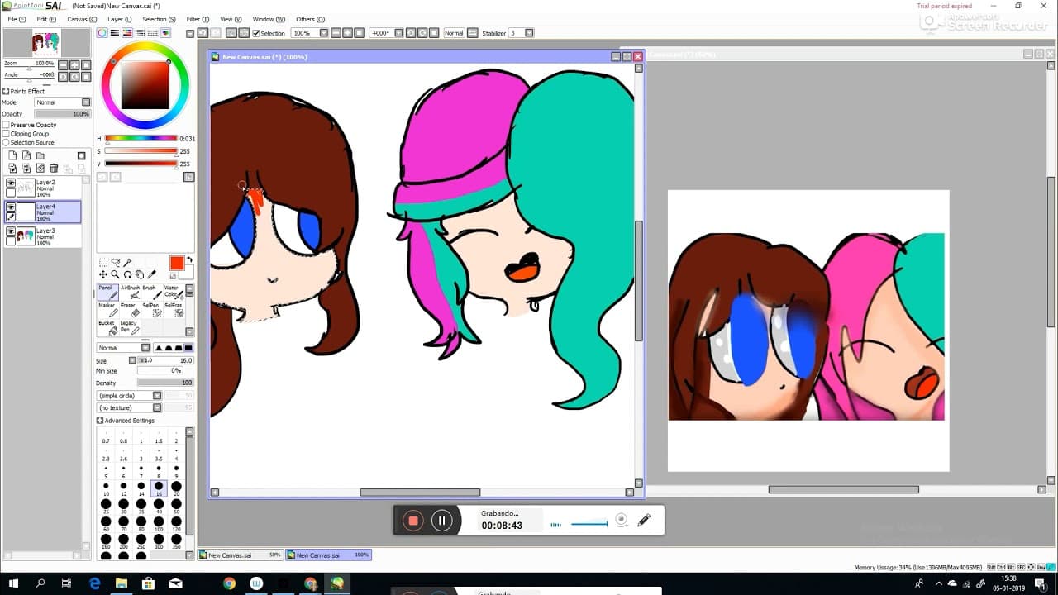Click the foreground red color swatch
This screenshot has height=595, width=1058.
point(177,263)
